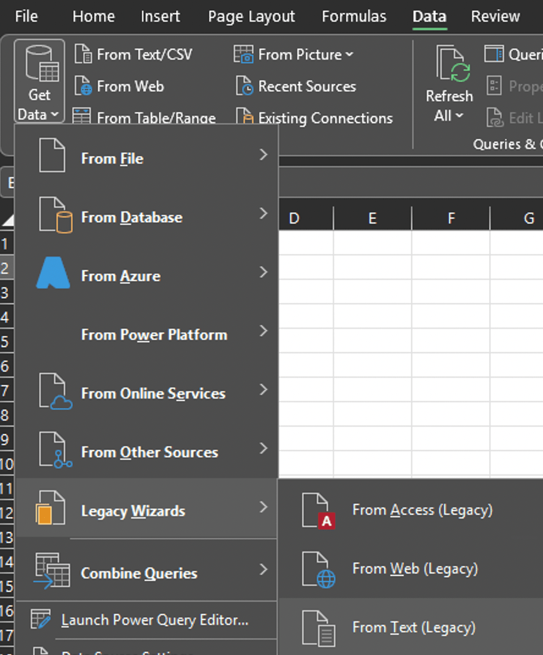Switch to the Home tab
543x655 pixels.
pyautogui.click(x=94, y=17)
